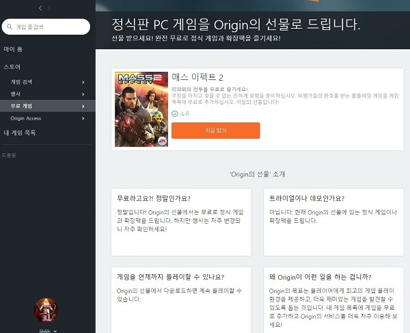Click the 무료라고요?! 정말인가요? heading
This screenshot has height=333, width=410.
click(x=154, y=198)
